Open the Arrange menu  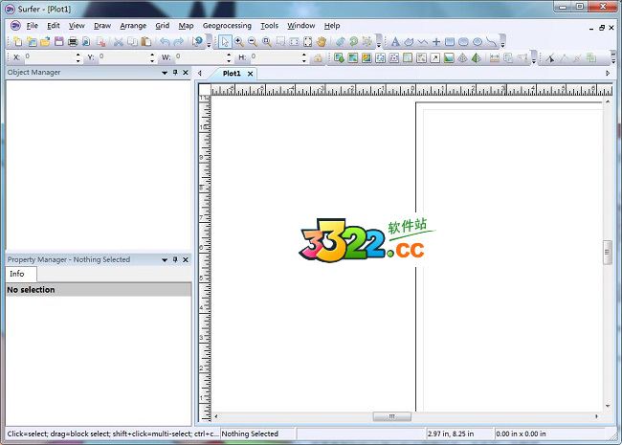[133, 26]
